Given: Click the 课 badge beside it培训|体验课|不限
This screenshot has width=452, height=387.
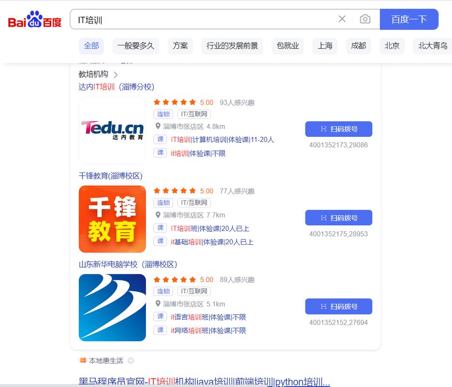Looking at the screenshot, I should click(x=160, y=153).
